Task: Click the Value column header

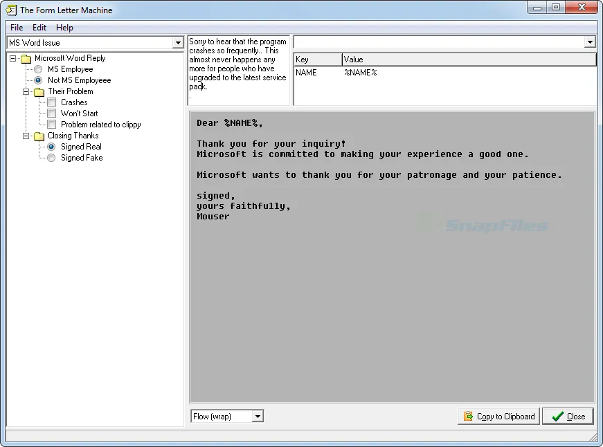Action: [469, 60]
